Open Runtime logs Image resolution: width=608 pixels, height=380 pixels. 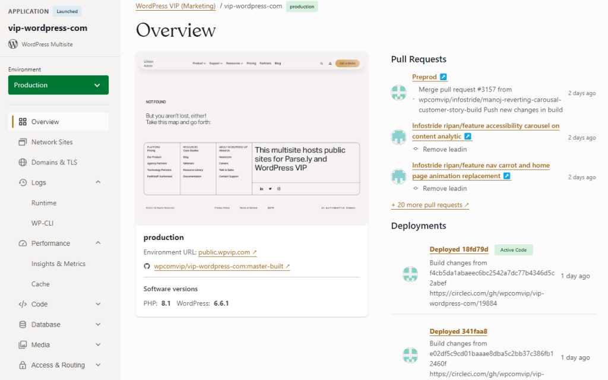tap(44, 203)
